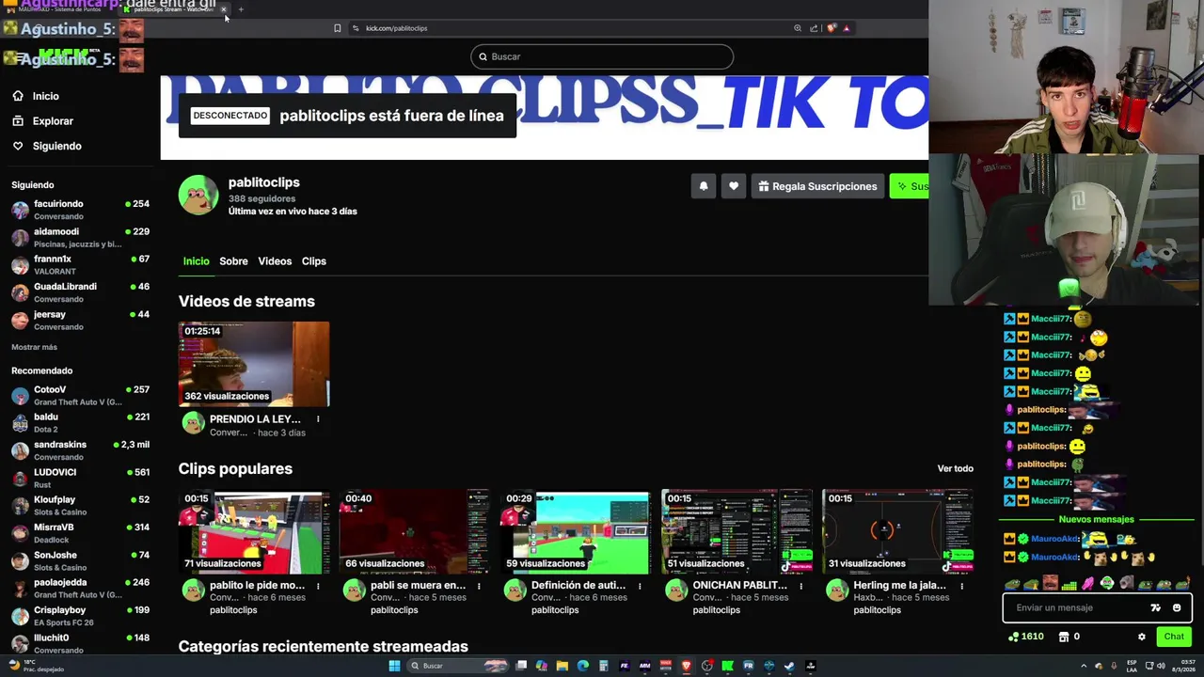The height and width of the screenshot is (677, 1204).
Task: Open recommended channel CotooV
Action: click(81, 395)
